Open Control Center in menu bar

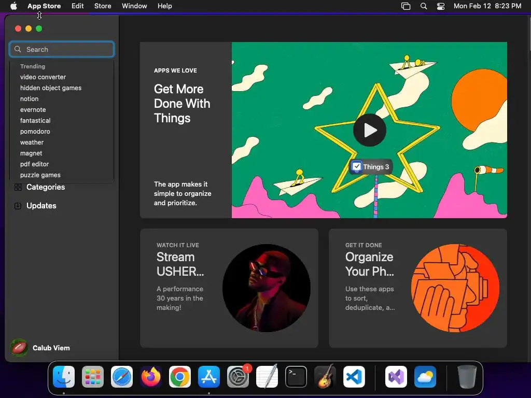click(441, 6)
